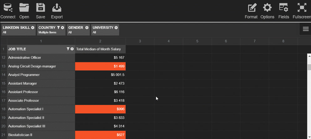Open UNIVERSITY report filter
This screenshot has height=139, width=311.
pyautogui.click(x=105, y=30)
